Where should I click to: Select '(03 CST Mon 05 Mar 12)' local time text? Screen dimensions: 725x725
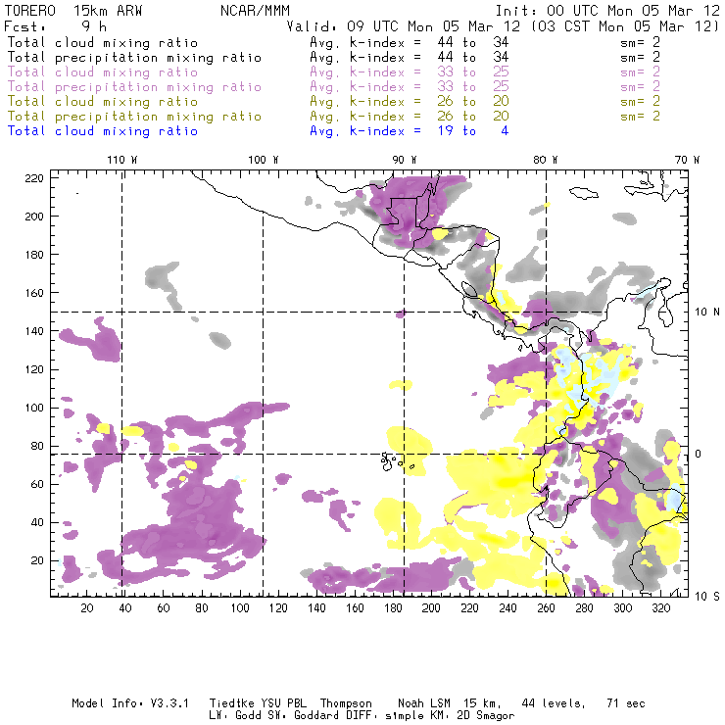point(625,26)
